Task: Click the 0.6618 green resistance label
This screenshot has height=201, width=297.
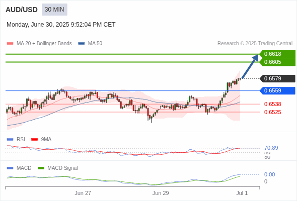Action: coord(277,54)
